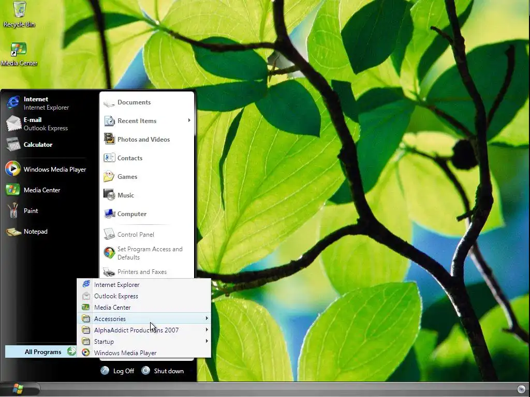This screenshot has width=530, height=397.
Task: Click the Contacts label
Action: [x=130, y=158]
